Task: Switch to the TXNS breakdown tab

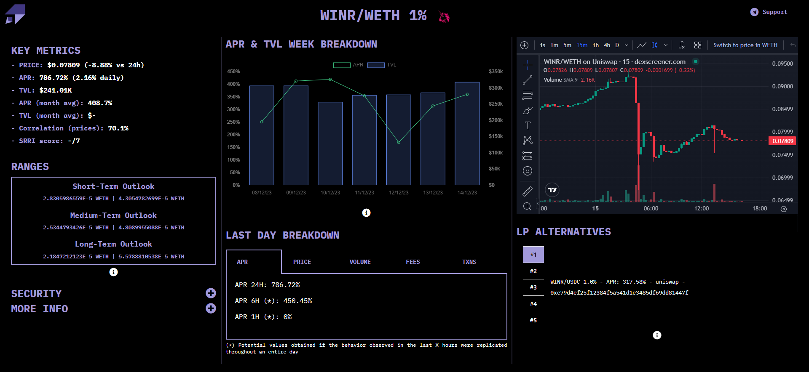Action: tap(469, 262)
